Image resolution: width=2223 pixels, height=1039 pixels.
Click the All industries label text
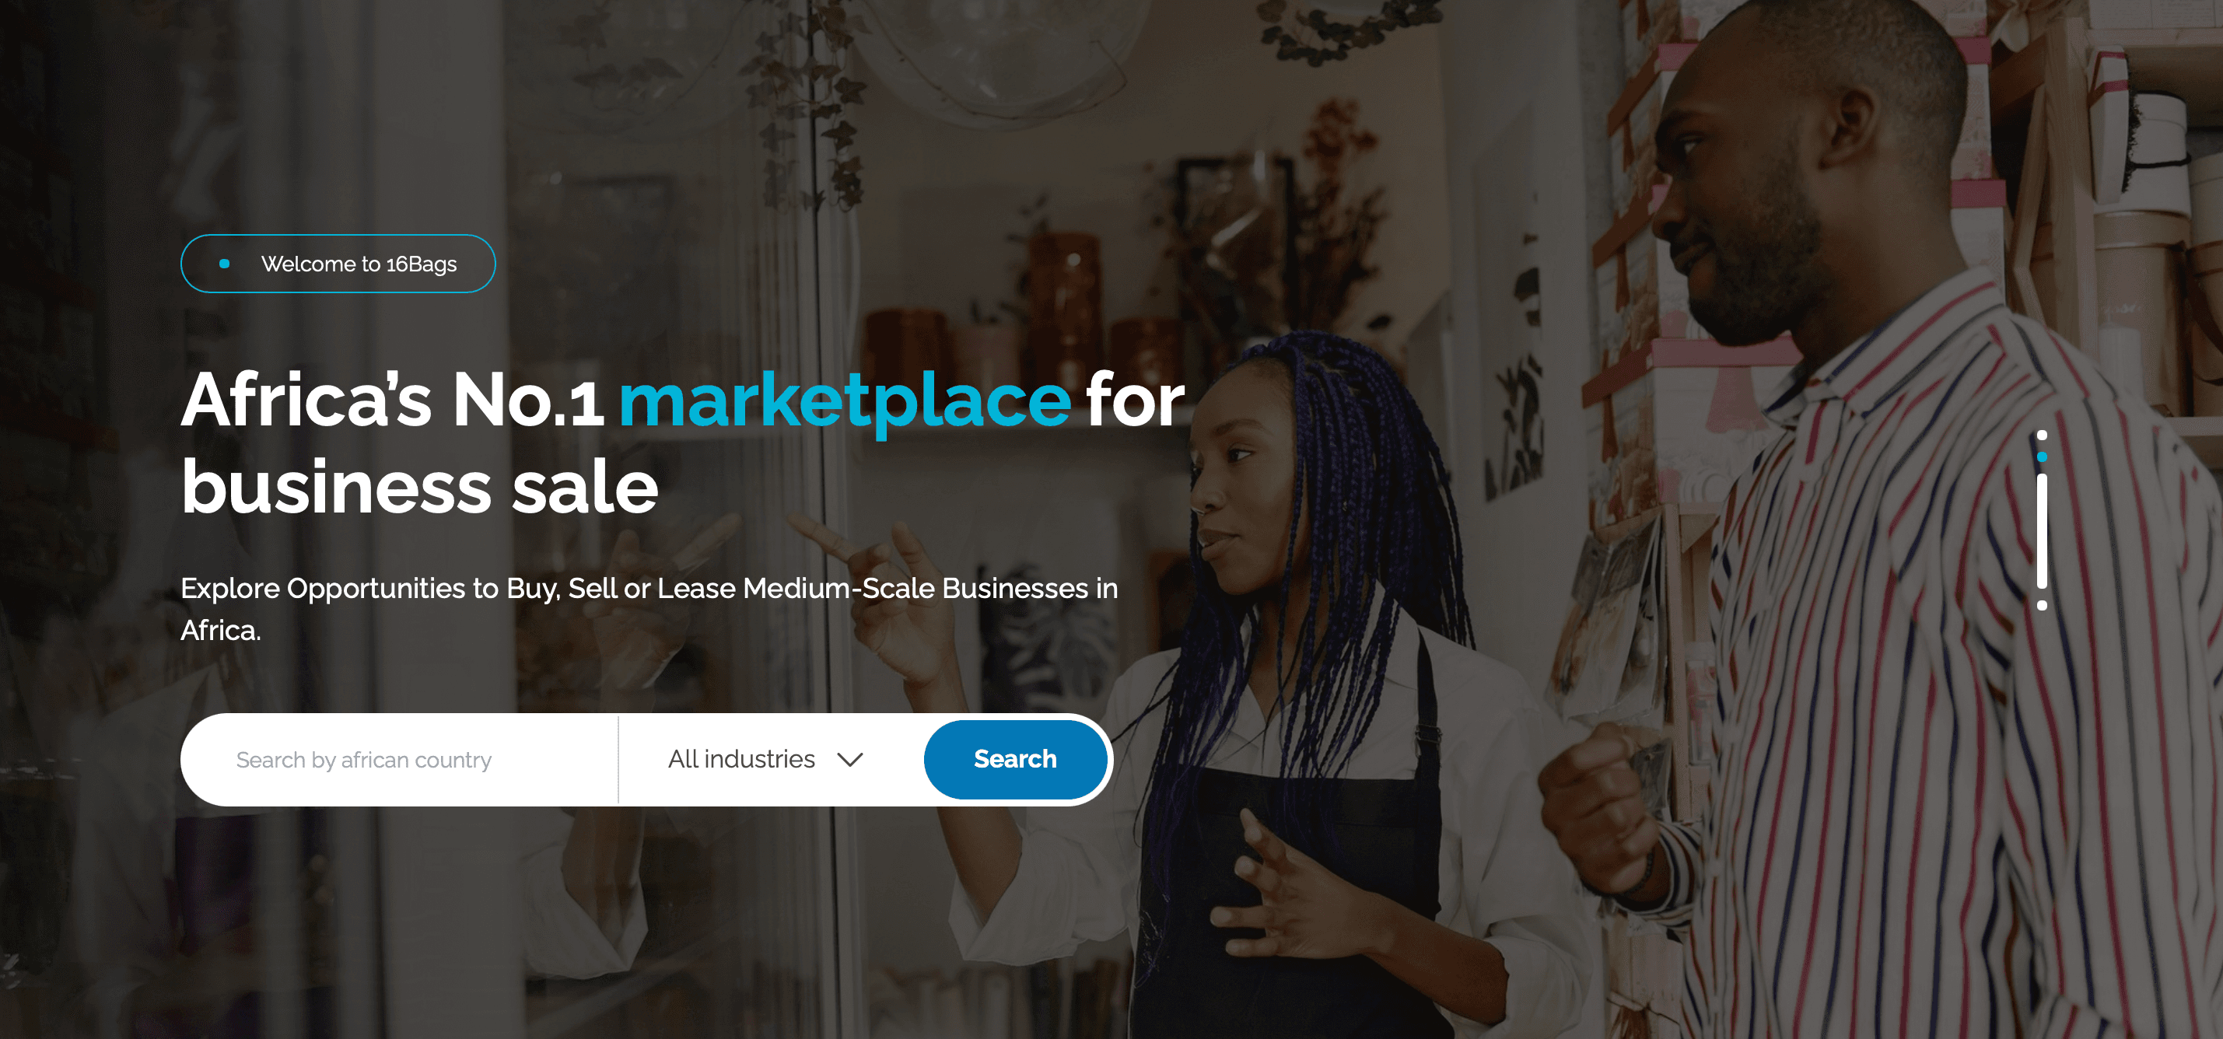pyautogui.click(x=741, y=759)
